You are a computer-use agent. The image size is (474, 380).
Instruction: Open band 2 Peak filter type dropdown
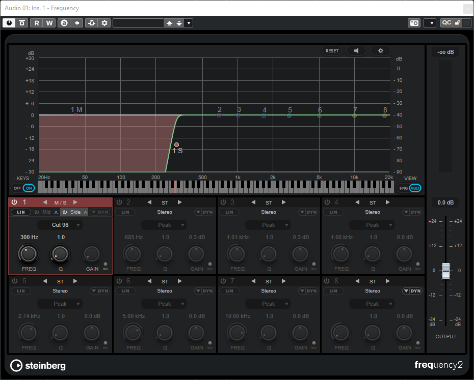pyautogui.click(x=164, y=225)
